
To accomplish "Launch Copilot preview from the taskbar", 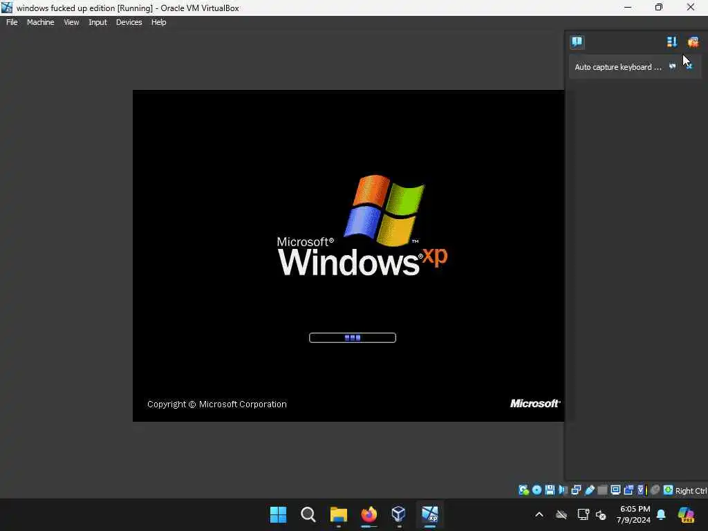I will coord(686,514).
